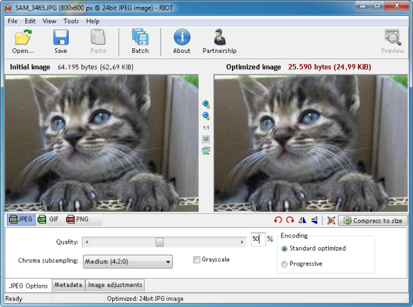Click the Open toolbar icon
This screenshot has height=307, width=413.
tap(23, 41)
